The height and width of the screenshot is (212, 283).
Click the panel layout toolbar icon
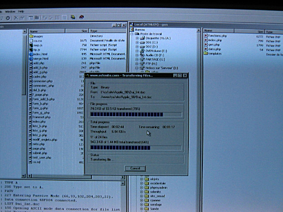(x=31, y=18)
